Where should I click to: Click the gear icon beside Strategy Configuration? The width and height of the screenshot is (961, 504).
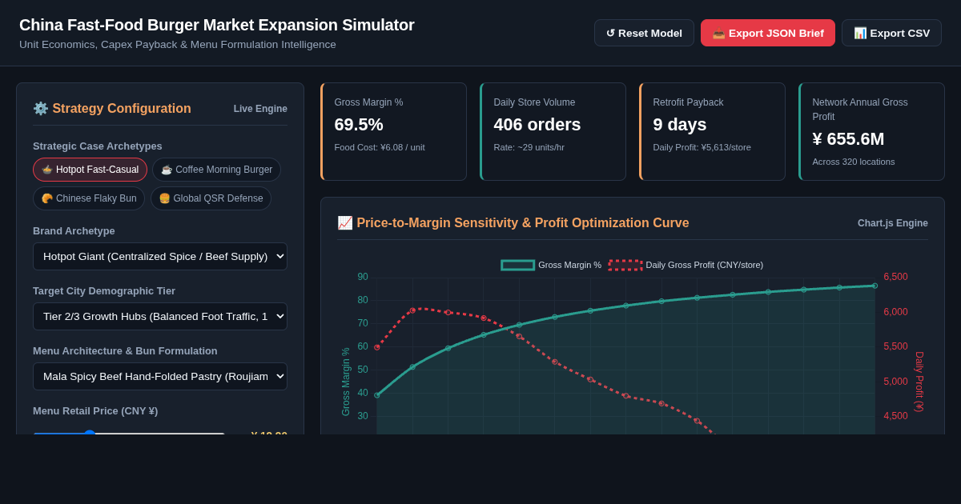pos(41,108)
